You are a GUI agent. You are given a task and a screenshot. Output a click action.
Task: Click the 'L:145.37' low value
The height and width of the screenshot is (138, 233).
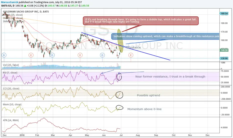[73, 6]
